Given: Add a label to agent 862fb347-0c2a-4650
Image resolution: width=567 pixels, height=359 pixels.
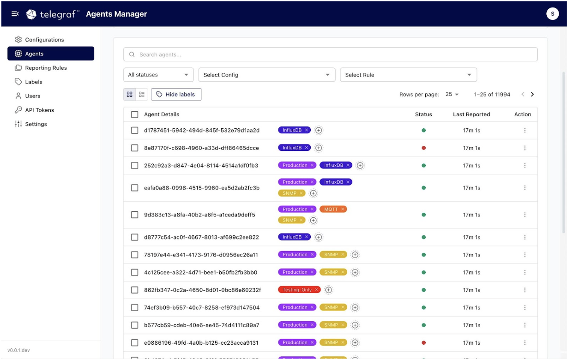Looking at the screenshot, I should coord(328,290).
